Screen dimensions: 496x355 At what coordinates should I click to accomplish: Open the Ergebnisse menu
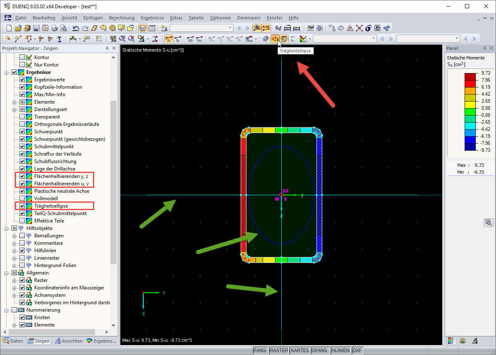pos(152,18)
